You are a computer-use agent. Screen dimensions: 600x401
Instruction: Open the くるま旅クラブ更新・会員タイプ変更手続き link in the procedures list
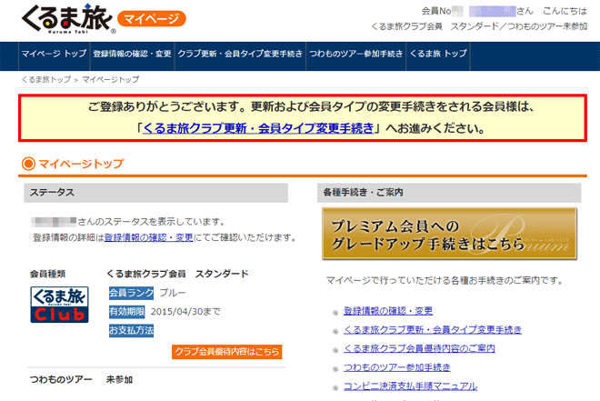[433, 330]
